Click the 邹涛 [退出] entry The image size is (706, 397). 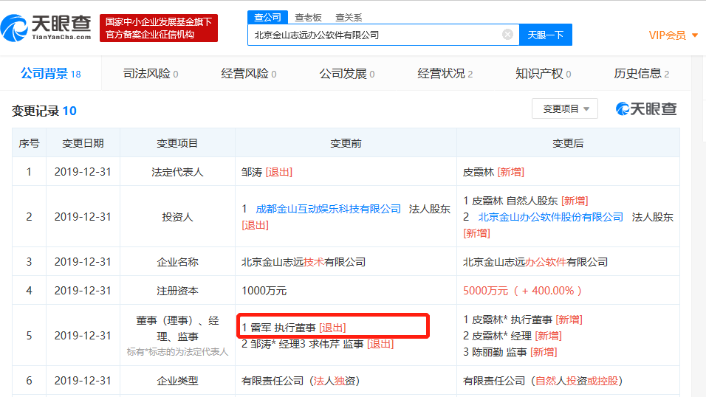coord(267,172)
